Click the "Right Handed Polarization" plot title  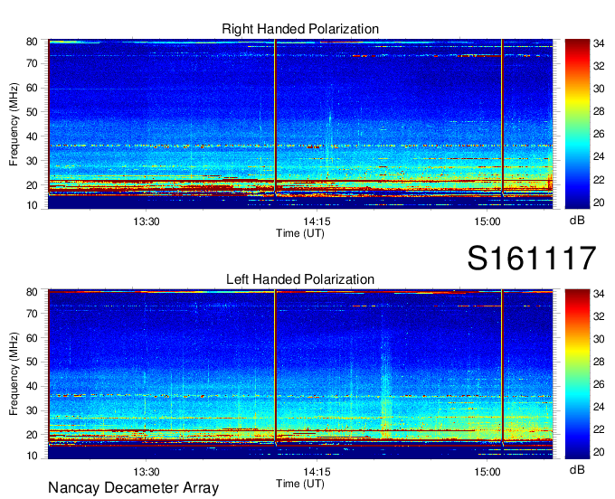click(300, 29)
